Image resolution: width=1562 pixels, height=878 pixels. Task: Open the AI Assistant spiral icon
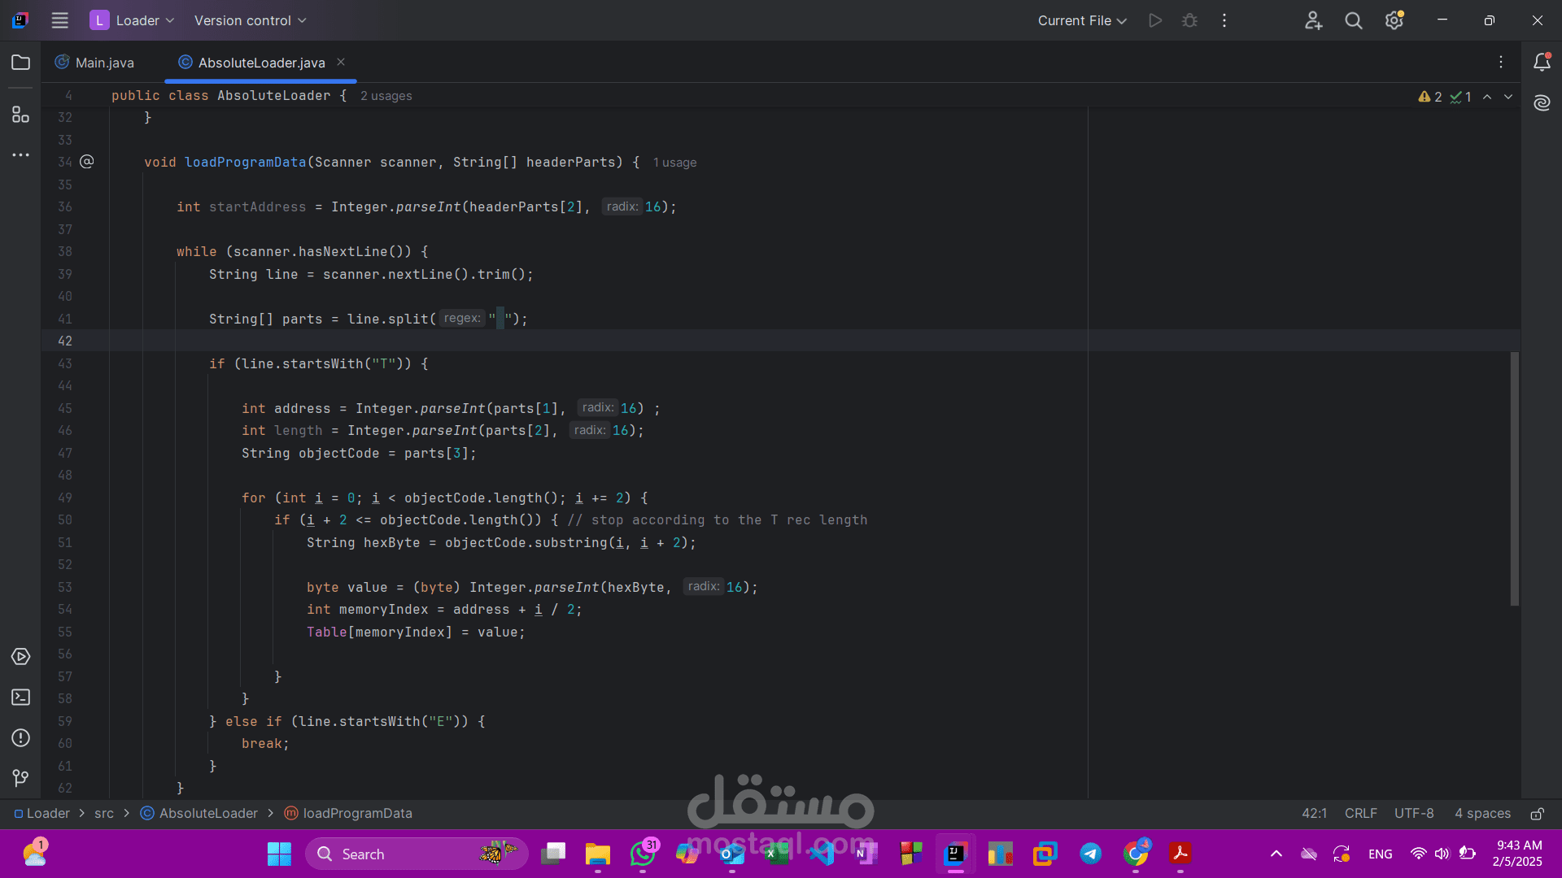click(x=1542, y=103)
